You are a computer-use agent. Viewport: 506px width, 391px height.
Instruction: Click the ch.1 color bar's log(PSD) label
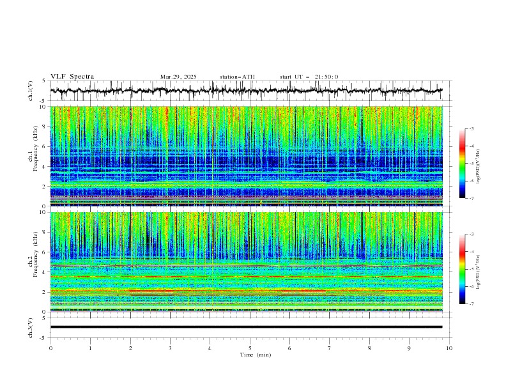pos(478,167)
